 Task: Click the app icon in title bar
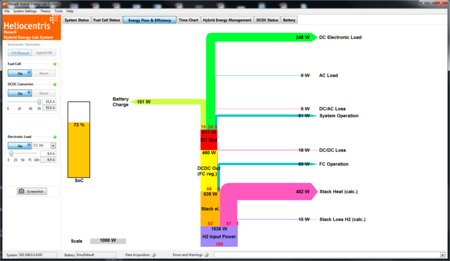4,4
